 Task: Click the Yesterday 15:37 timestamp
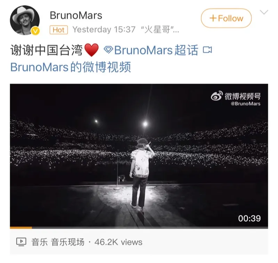tap(104, 30)
